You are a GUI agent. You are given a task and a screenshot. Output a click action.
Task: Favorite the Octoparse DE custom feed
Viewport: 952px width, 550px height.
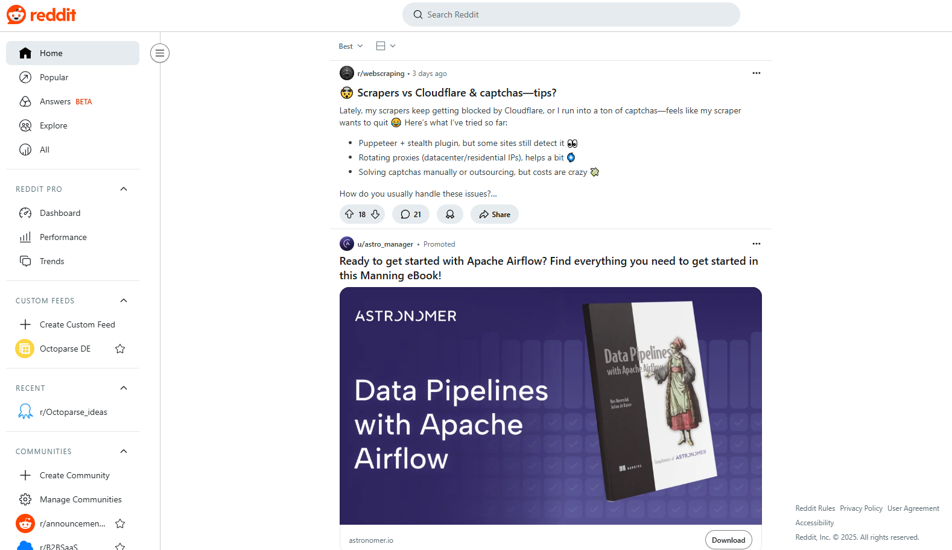pos(120,349)
